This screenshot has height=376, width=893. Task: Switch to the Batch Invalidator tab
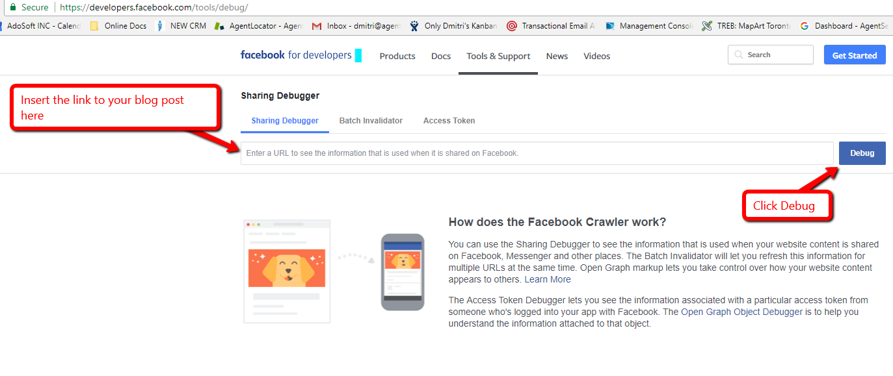(371, 121)
